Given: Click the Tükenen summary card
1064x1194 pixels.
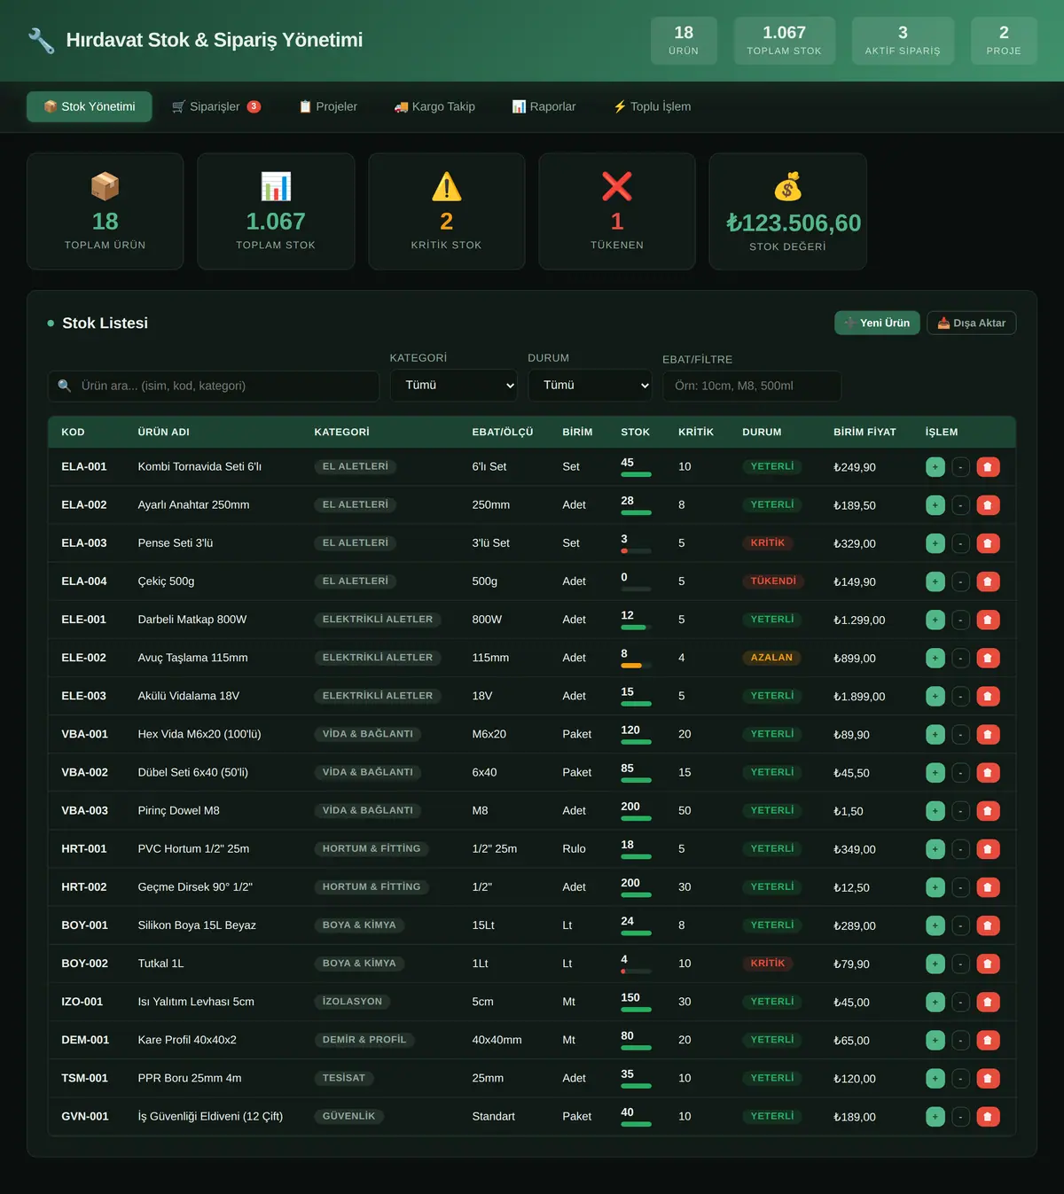Looking at the screenshot, I should point(617,211).
